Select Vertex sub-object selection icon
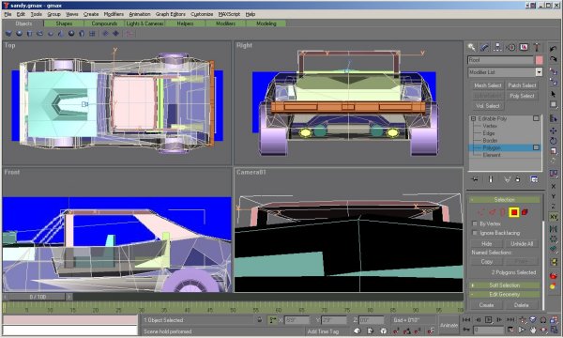 click(481, 212)
